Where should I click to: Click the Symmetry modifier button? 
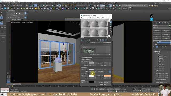tap(157, 39)
